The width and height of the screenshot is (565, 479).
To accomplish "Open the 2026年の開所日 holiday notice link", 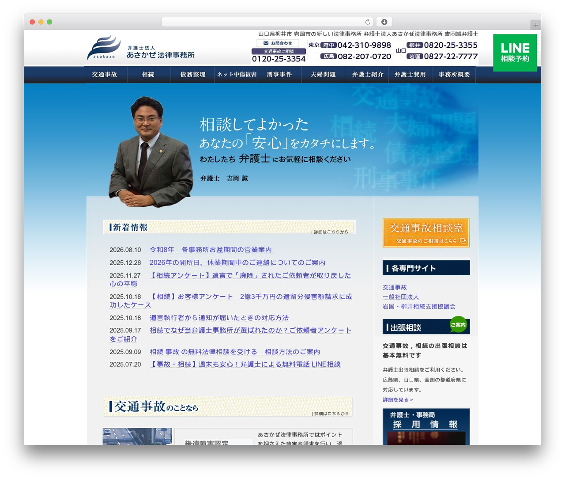I will tap(237, 262).
